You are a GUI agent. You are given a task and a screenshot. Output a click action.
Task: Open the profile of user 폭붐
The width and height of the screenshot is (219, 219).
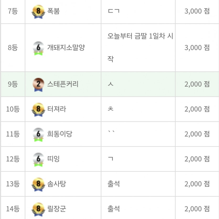point(54,12)
